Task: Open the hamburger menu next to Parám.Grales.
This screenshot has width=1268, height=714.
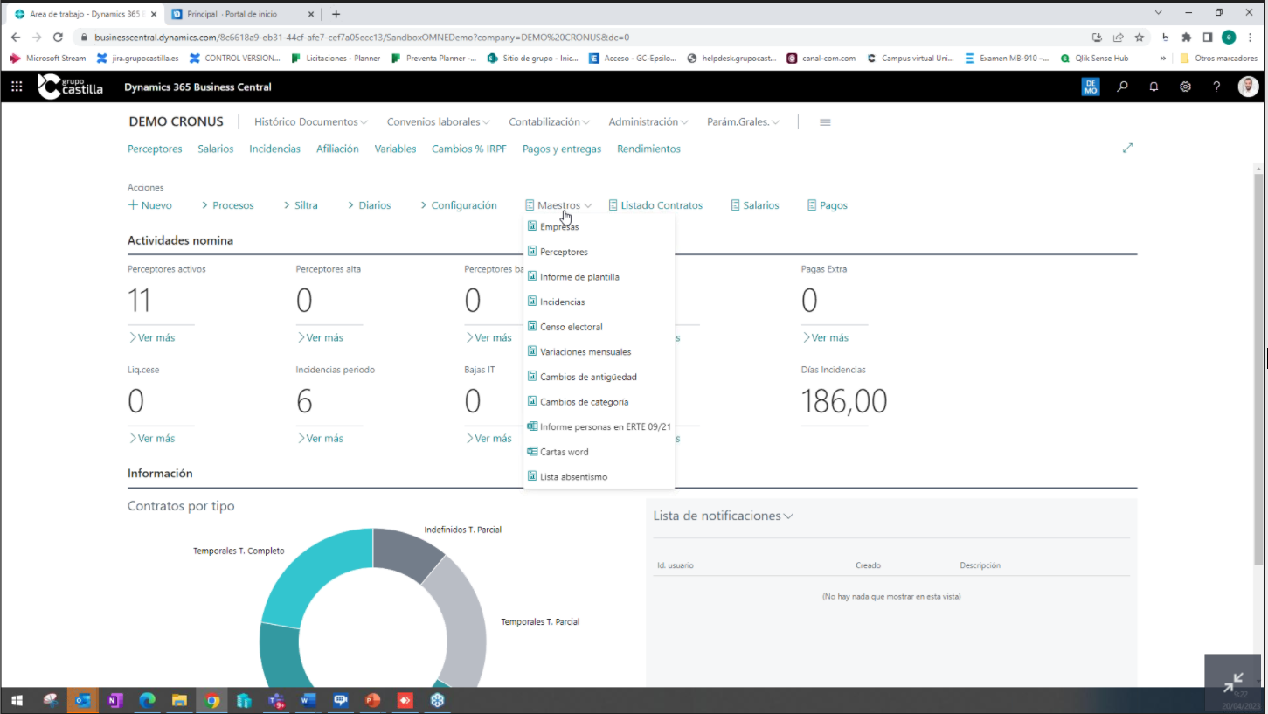Action: 825,122
